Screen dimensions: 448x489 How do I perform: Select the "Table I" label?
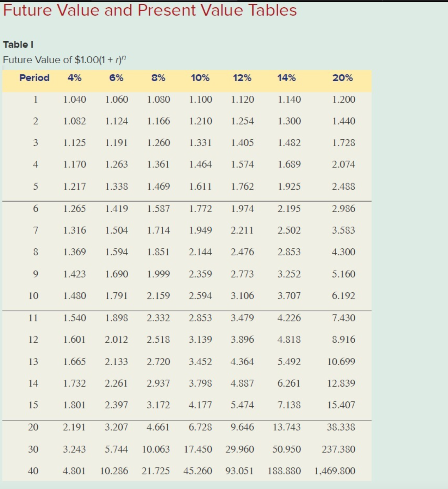tap(18, 45)
